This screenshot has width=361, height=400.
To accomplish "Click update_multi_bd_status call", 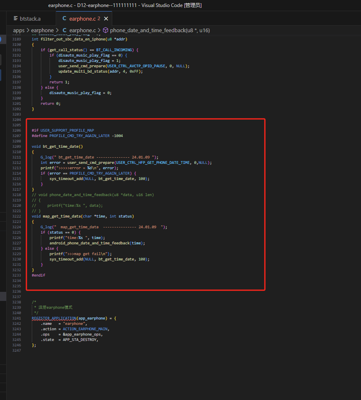I will coord(83,71).
